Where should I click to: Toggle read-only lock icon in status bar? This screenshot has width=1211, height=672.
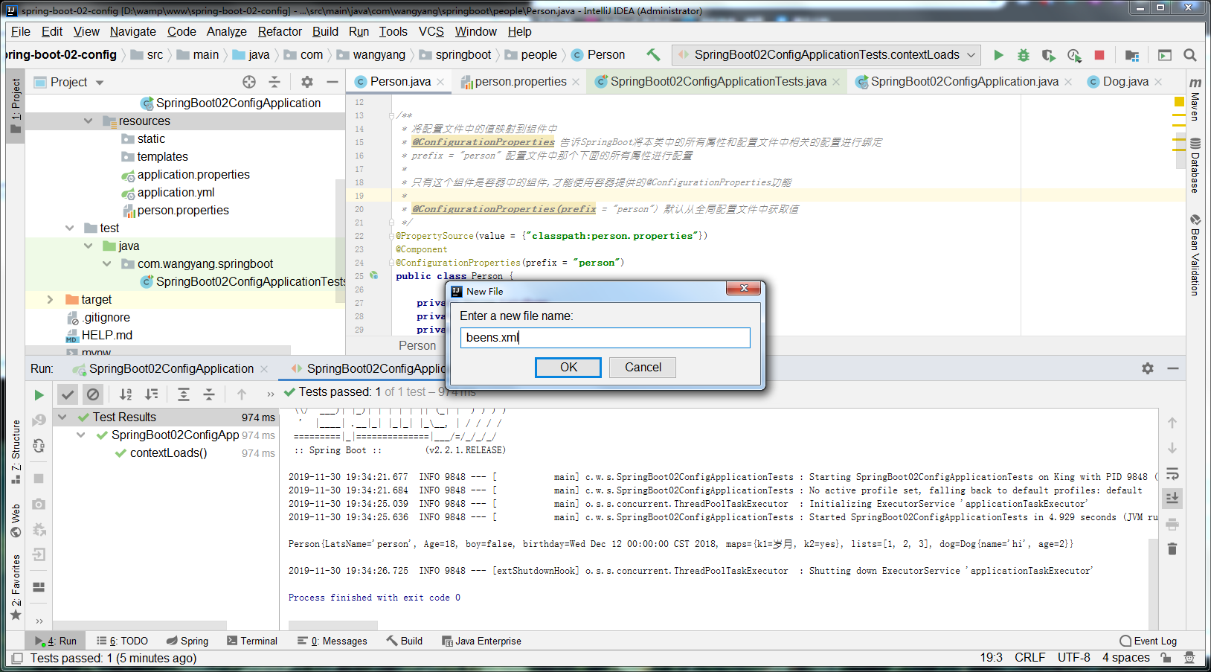coord(1166,658)
